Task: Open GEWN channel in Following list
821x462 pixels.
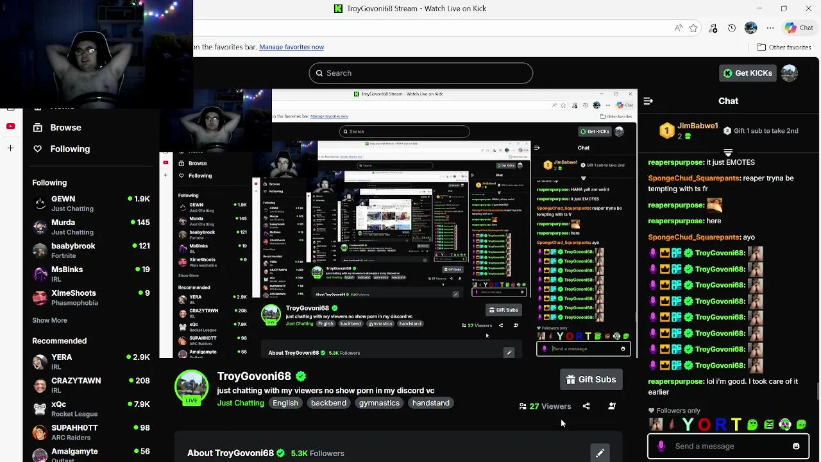Action: 91,203
